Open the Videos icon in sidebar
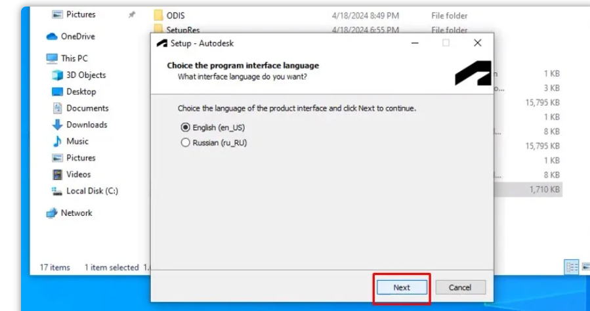Image resolution: width=590 pixels, height=311 pixels. pyautogui.click(x=57, y=175)
